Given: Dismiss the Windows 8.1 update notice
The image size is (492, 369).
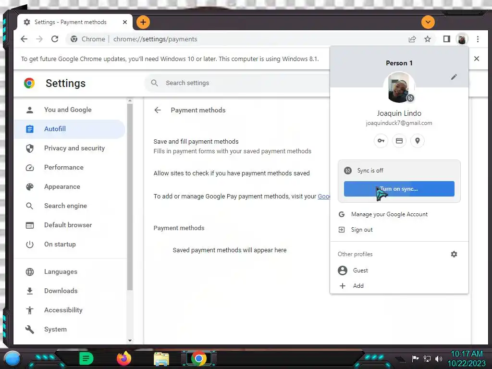Looking at the screenshot, I should pos(476,59).
